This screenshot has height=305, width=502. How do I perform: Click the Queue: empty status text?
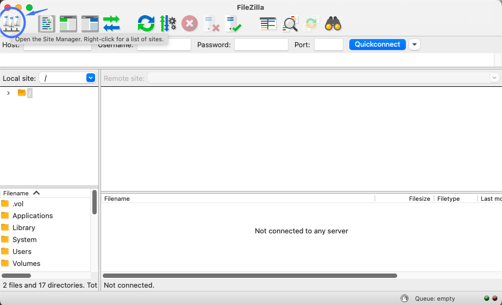pos(435,298)
